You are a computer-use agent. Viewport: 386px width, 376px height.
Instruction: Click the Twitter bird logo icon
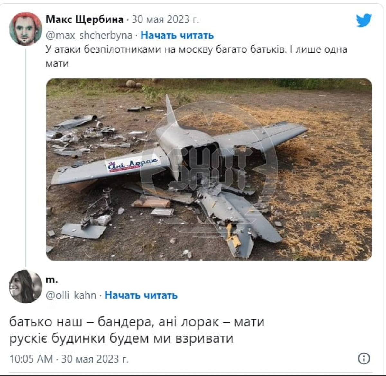[364, 20]
